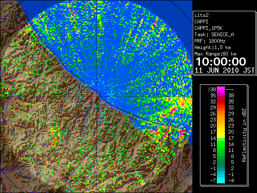This screenshot has width=257, height=193.
Task: Select the '11 JUN 2010 JST' date
Action: 224,70
